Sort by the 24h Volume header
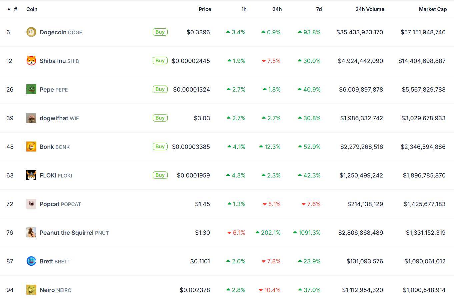Viewport: 454px width, 305px height. pos(370,9)
